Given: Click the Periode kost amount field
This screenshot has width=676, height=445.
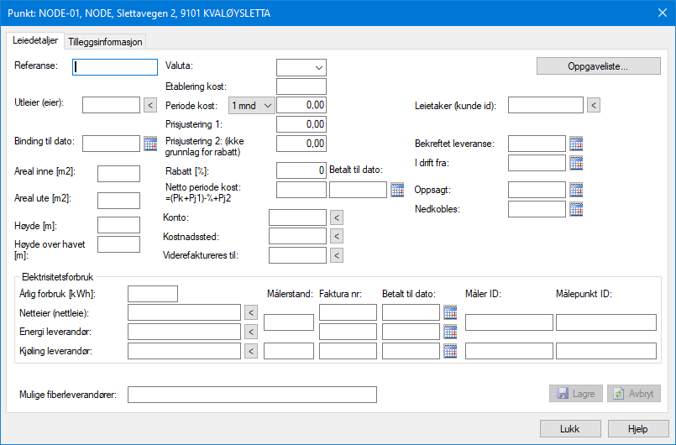Looking at the screenshot, I should tap(301, 105).
